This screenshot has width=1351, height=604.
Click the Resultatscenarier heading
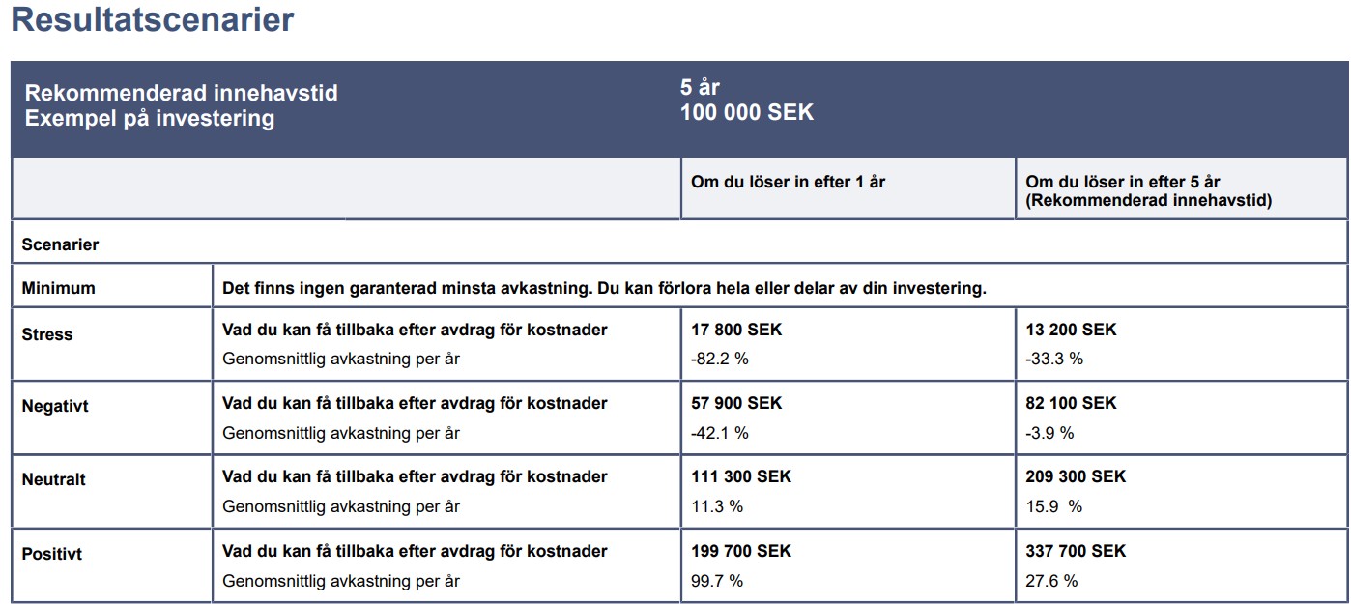[x=153, y=20]
